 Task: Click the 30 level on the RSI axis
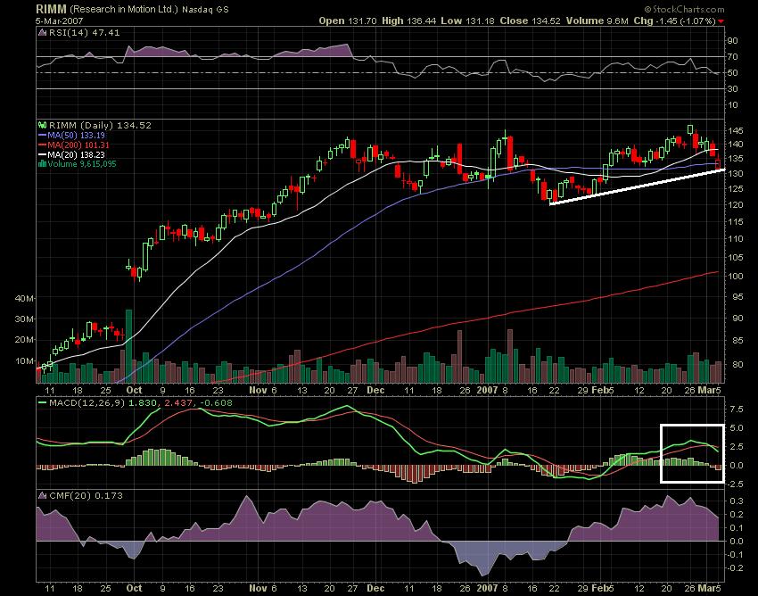point(732,89)
